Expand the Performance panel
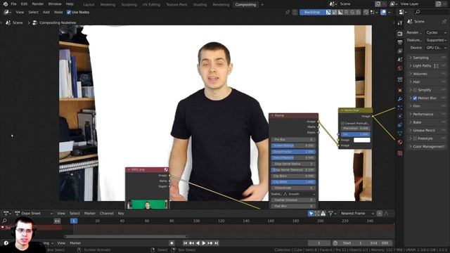This screenshot has width=450, height=253. point(427,114)
